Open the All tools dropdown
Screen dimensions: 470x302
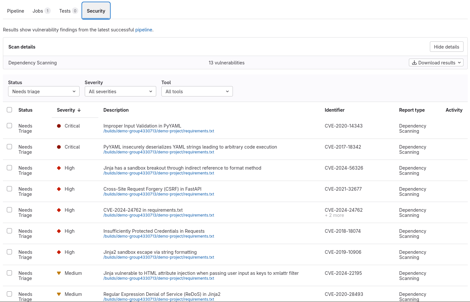197,91
